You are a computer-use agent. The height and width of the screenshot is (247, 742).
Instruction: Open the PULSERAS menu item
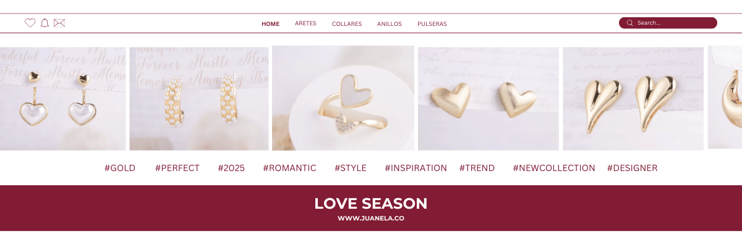(432, 24)
